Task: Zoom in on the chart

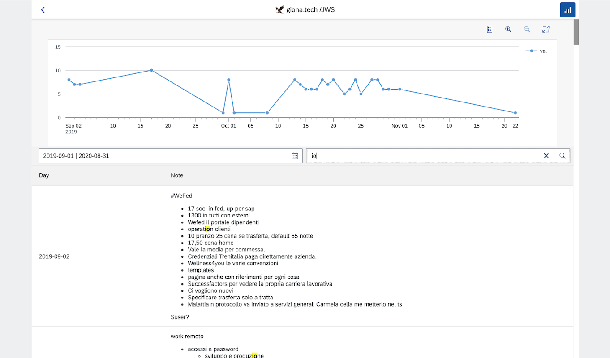Action: (x=508, y=29)
